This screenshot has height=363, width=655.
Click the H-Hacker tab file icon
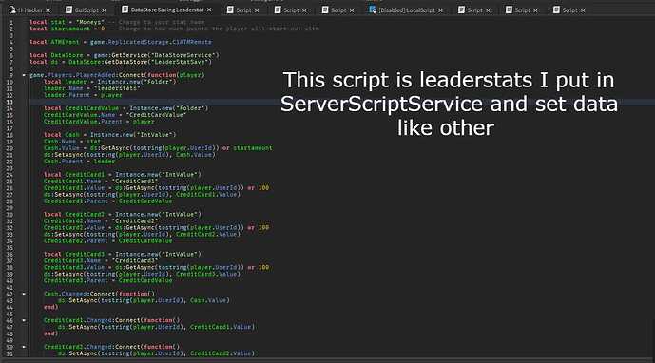point(12,10)
